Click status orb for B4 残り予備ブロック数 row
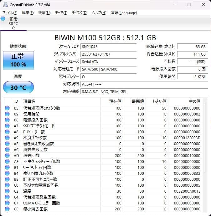The height and width of the screenshot is (216, 211). coord(7,173)
